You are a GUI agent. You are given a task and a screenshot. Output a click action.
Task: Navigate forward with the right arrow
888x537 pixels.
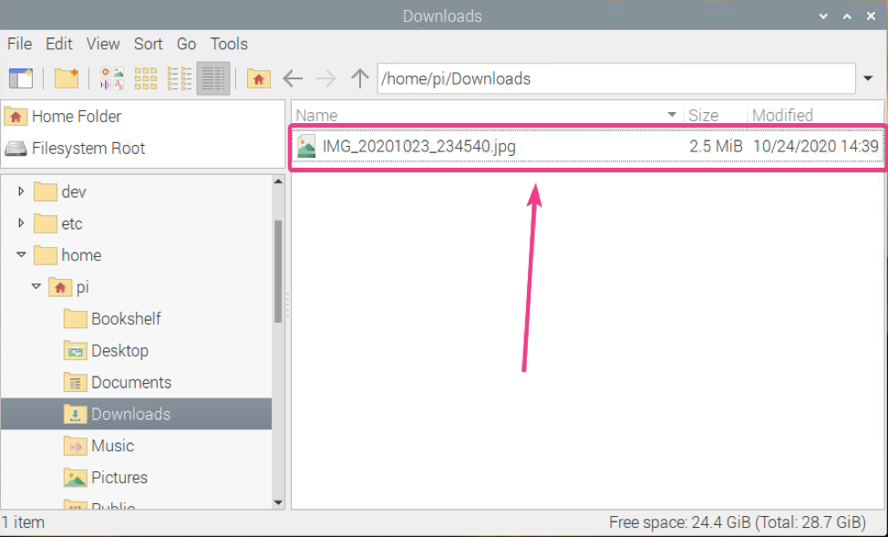click(326, 78)
